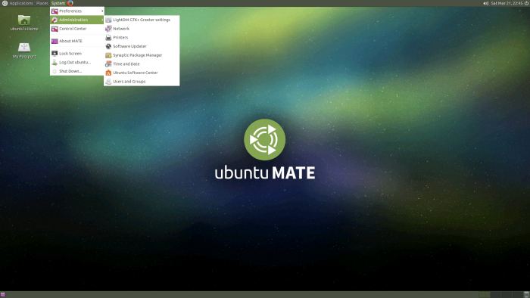The width and height of the screenshot is (530, 298).
Task: Open the Places menu
Action: point(42,3)
